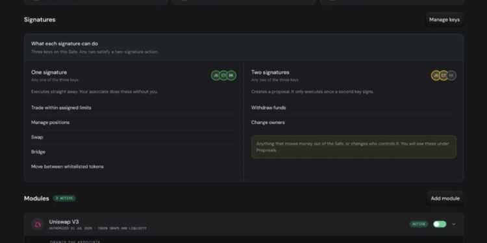The height and width of the screenshot is (243, 487).
Task: Click the '3 ACTIVE' modules badge
Action: click(x=64, y=198)
